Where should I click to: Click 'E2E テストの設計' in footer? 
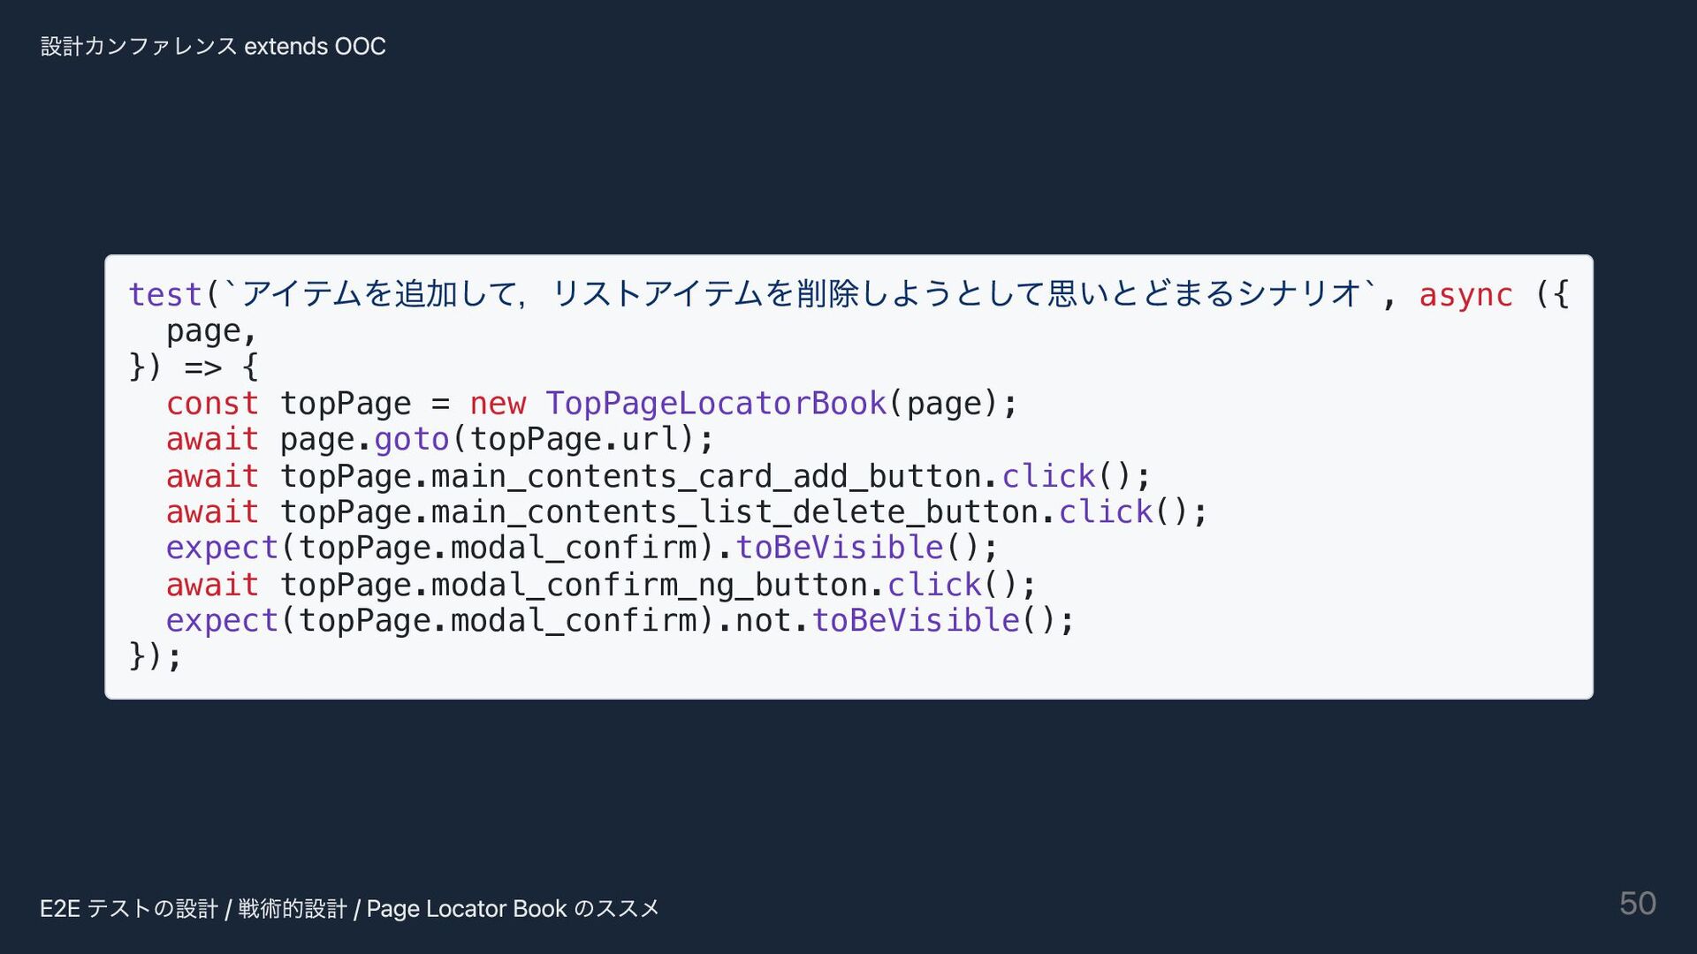[x=129, y=909]
